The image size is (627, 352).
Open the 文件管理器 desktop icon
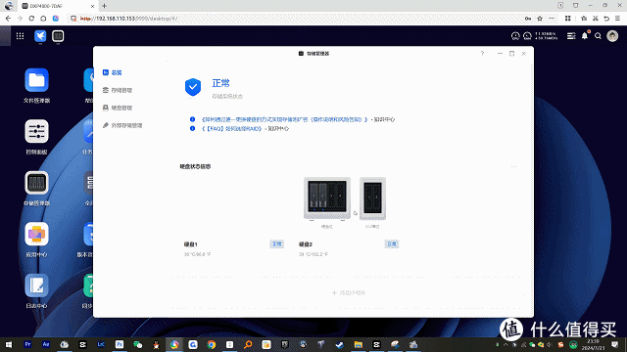(36, 80)
